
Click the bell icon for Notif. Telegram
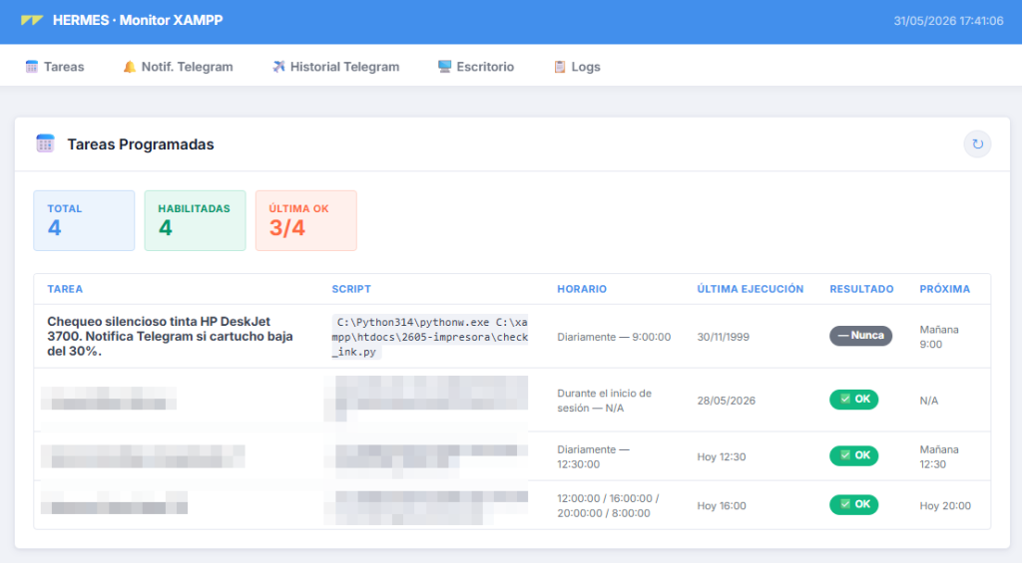pyautogui.click(x=129, y=67)
